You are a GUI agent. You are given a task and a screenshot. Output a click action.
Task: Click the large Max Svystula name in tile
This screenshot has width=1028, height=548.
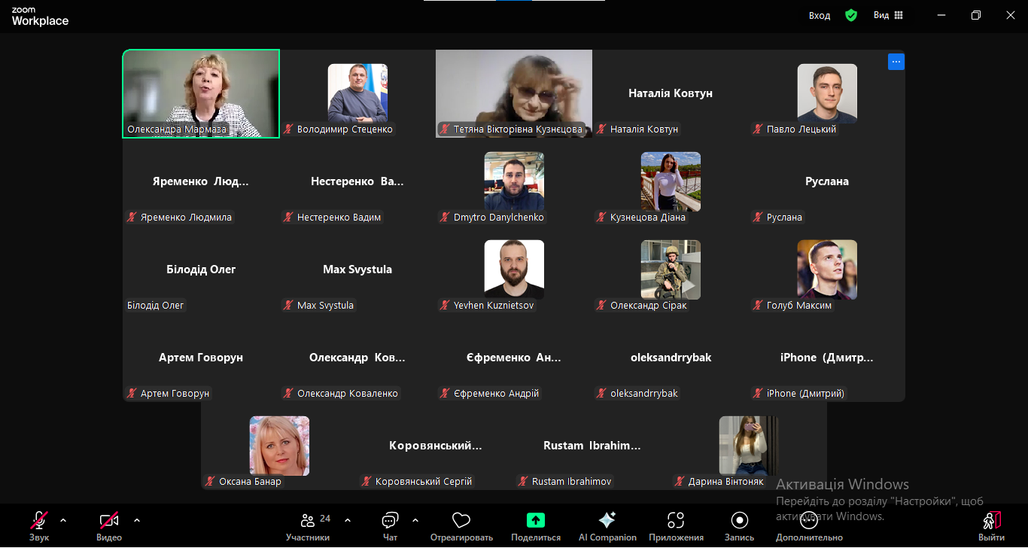(357, 269)
